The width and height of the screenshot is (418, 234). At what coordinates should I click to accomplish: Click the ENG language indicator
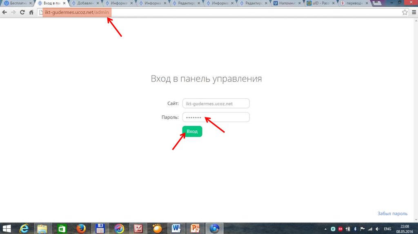[x=388, y=229]
